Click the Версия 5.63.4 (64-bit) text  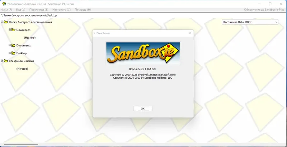coord(142,69)
